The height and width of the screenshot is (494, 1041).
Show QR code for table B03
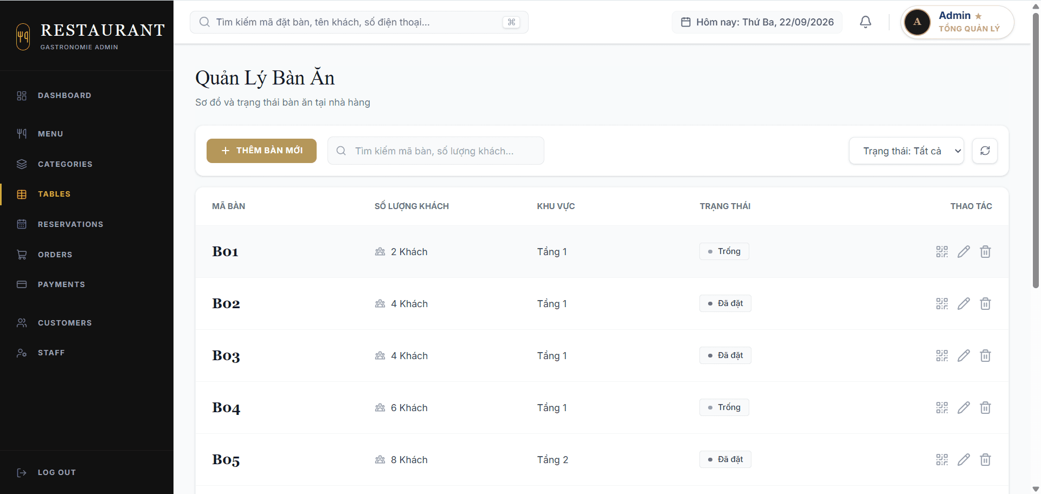click(x=942, y=356)
